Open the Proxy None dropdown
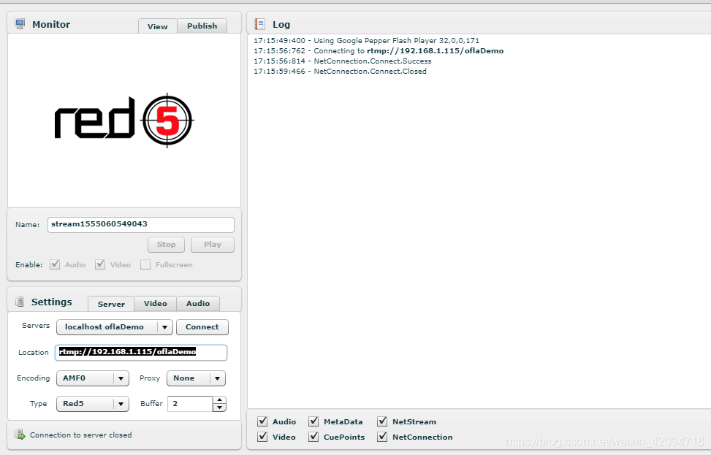The image size is (711, 455). [196, 378]
